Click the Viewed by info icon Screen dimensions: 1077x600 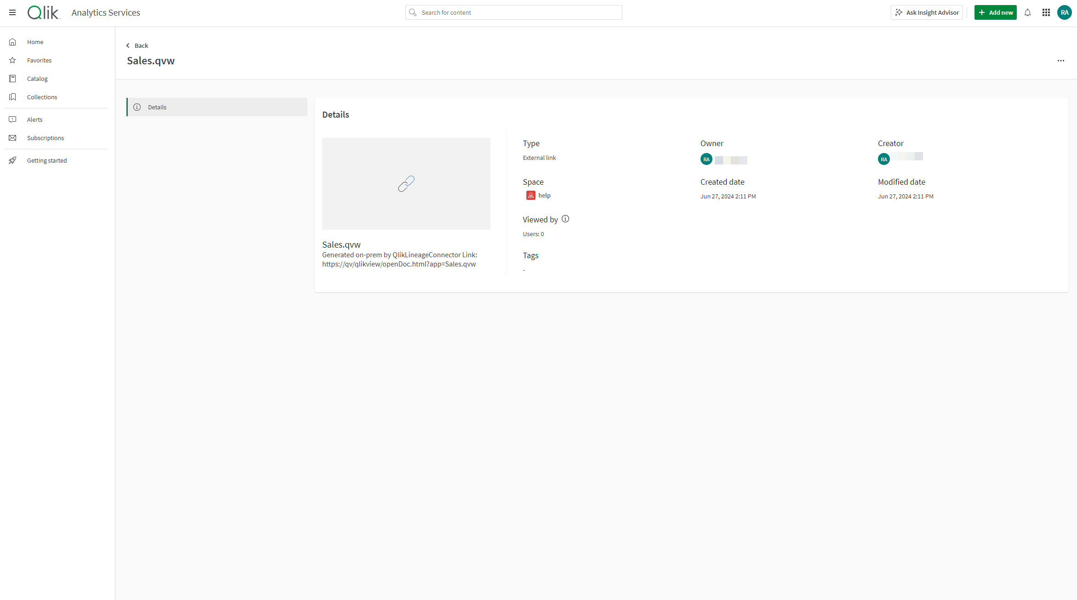(x=565, y=219)
